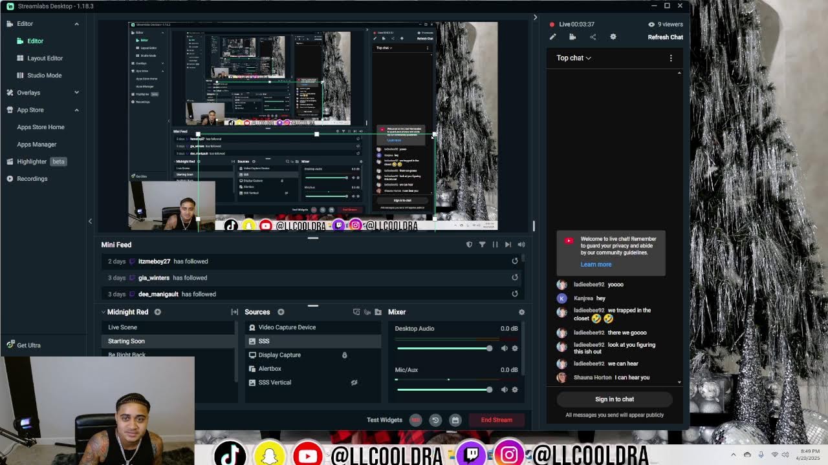Select the Starting Soon scene
The height and width of the screenshot is (465, 828).
click(x=169, y=341)
